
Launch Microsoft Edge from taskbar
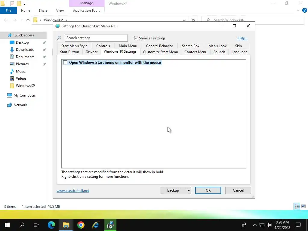click(51, 225)
